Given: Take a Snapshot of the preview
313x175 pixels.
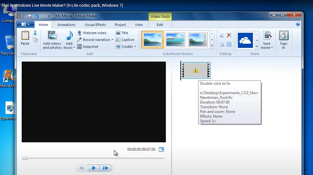Looking at the screenshot, I should [88, 46].
